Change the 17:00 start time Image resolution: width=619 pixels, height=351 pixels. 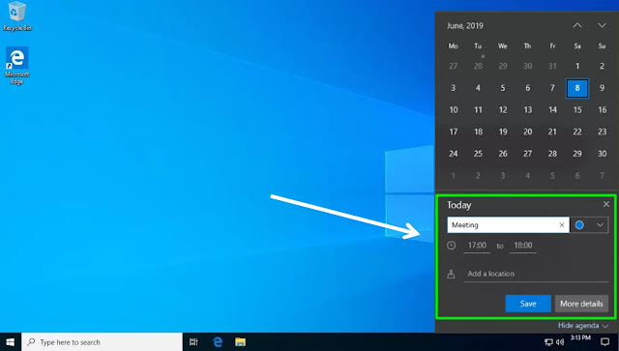pos(477,246)
